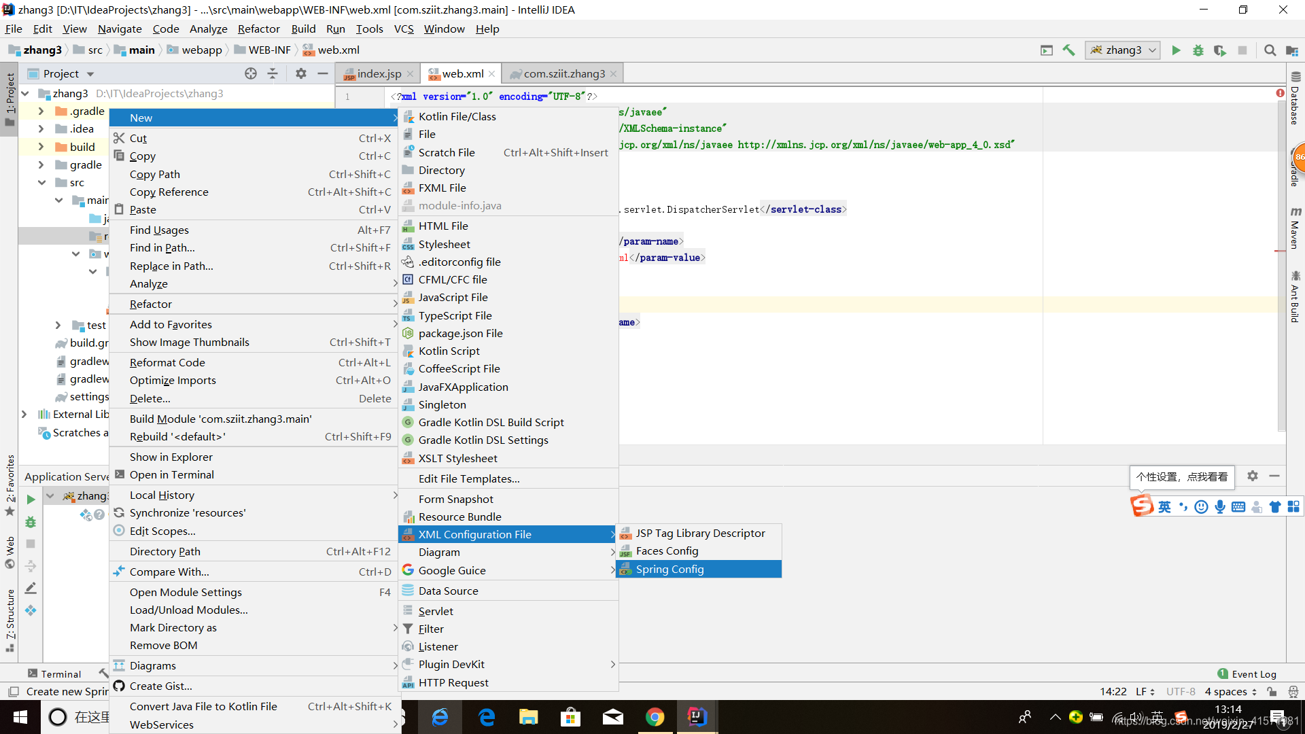Expand the test folder
Screen dimensions: 1305x734
click(x=58, y=326)
